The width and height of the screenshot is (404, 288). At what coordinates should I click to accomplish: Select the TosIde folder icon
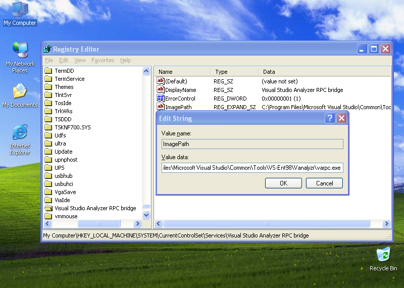pyautogui.click(x=48, y=103)
